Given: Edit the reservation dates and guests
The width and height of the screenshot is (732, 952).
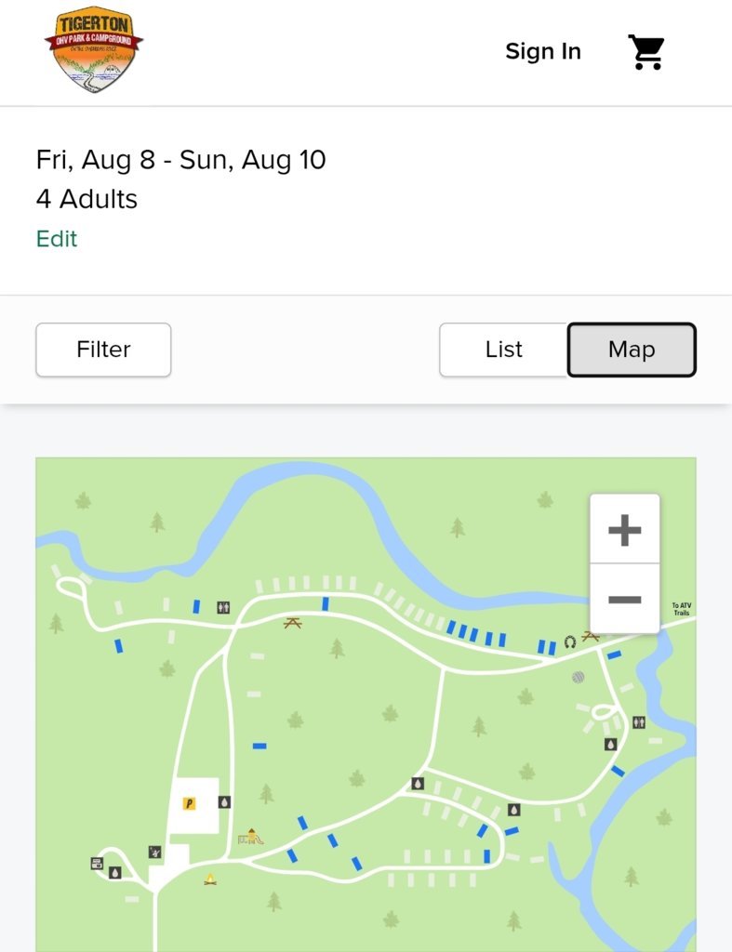Looking at the screenshot, I should (57, 239).
